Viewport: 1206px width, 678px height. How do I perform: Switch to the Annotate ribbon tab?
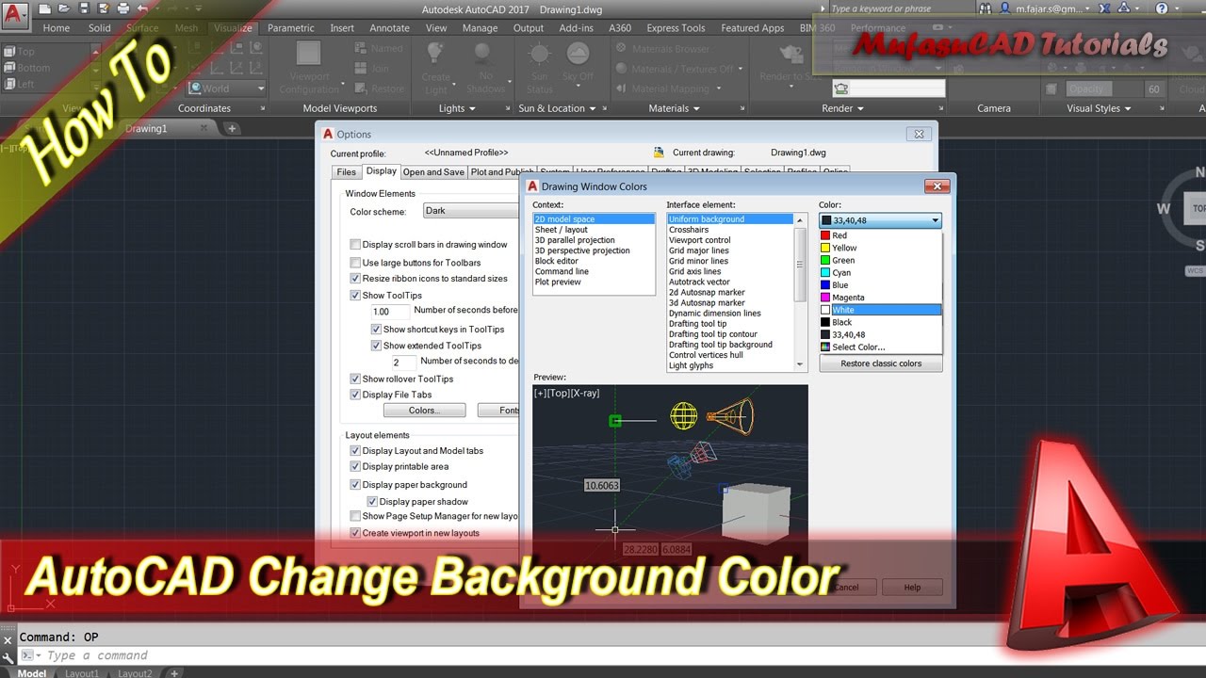pos(390,28)
